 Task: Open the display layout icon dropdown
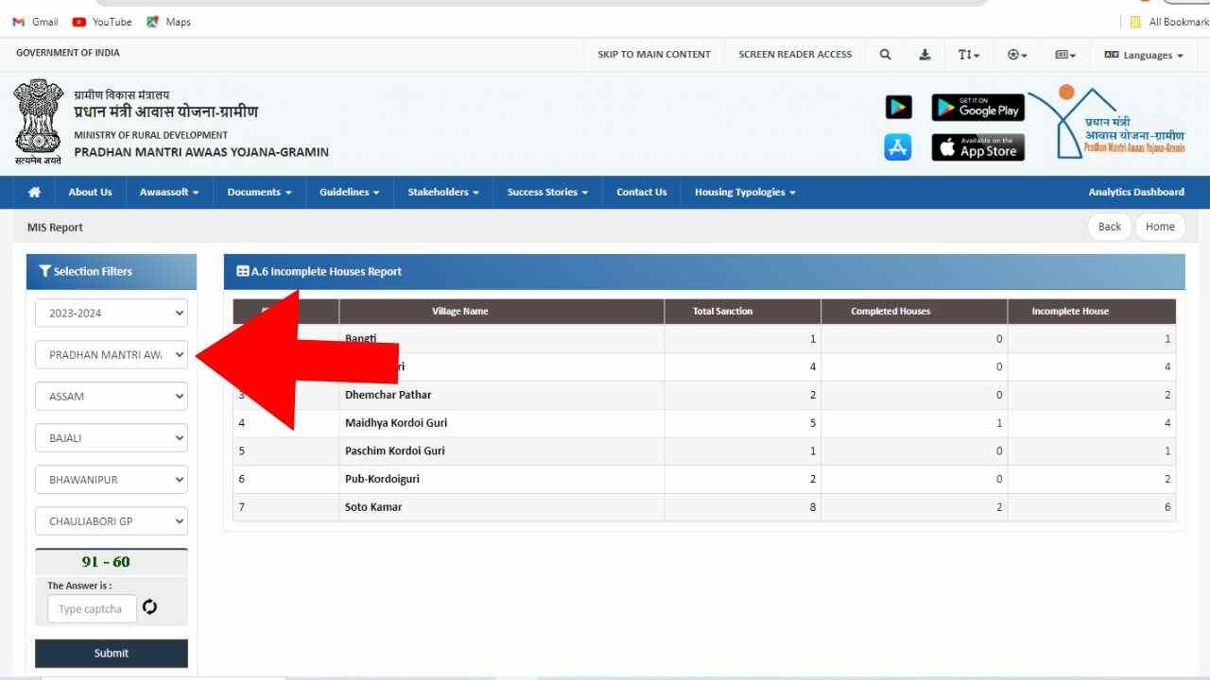(1066, 55)
